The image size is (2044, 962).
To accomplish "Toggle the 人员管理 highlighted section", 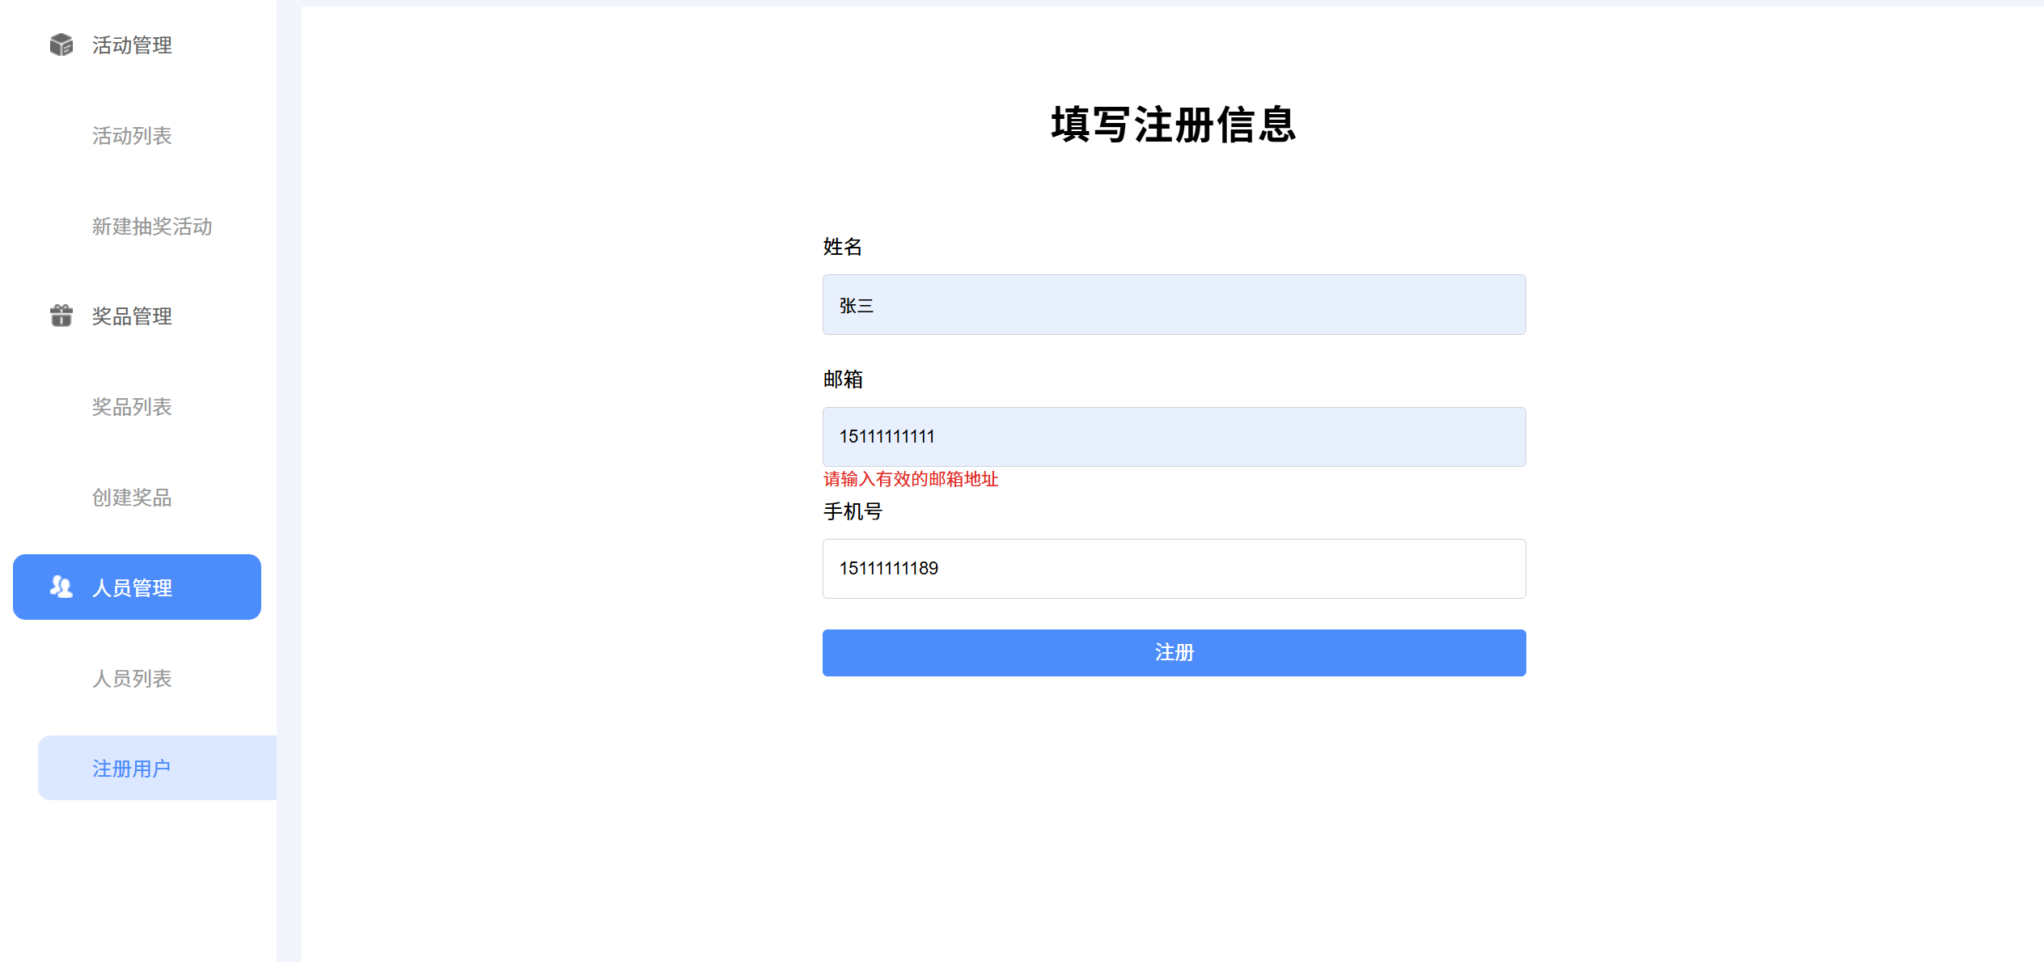I will point(137,587).
